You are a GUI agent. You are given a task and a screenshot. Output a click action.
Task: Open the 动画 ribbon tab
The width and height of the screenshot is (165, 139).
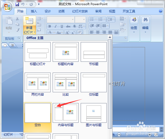point(61,11)
